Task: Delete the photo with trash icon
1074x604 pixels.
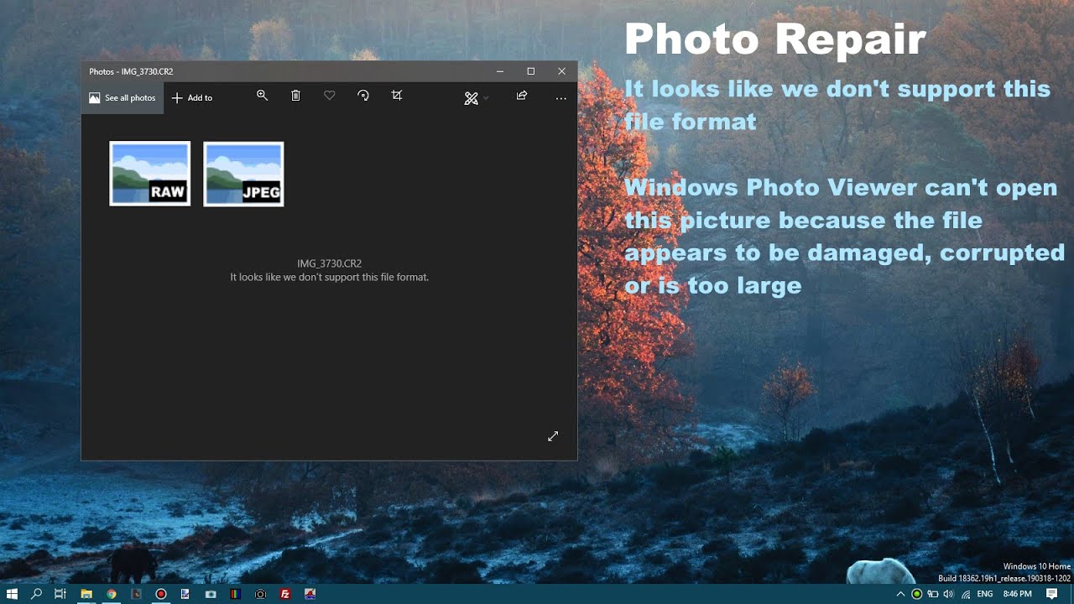Action: tap(295, 96)
